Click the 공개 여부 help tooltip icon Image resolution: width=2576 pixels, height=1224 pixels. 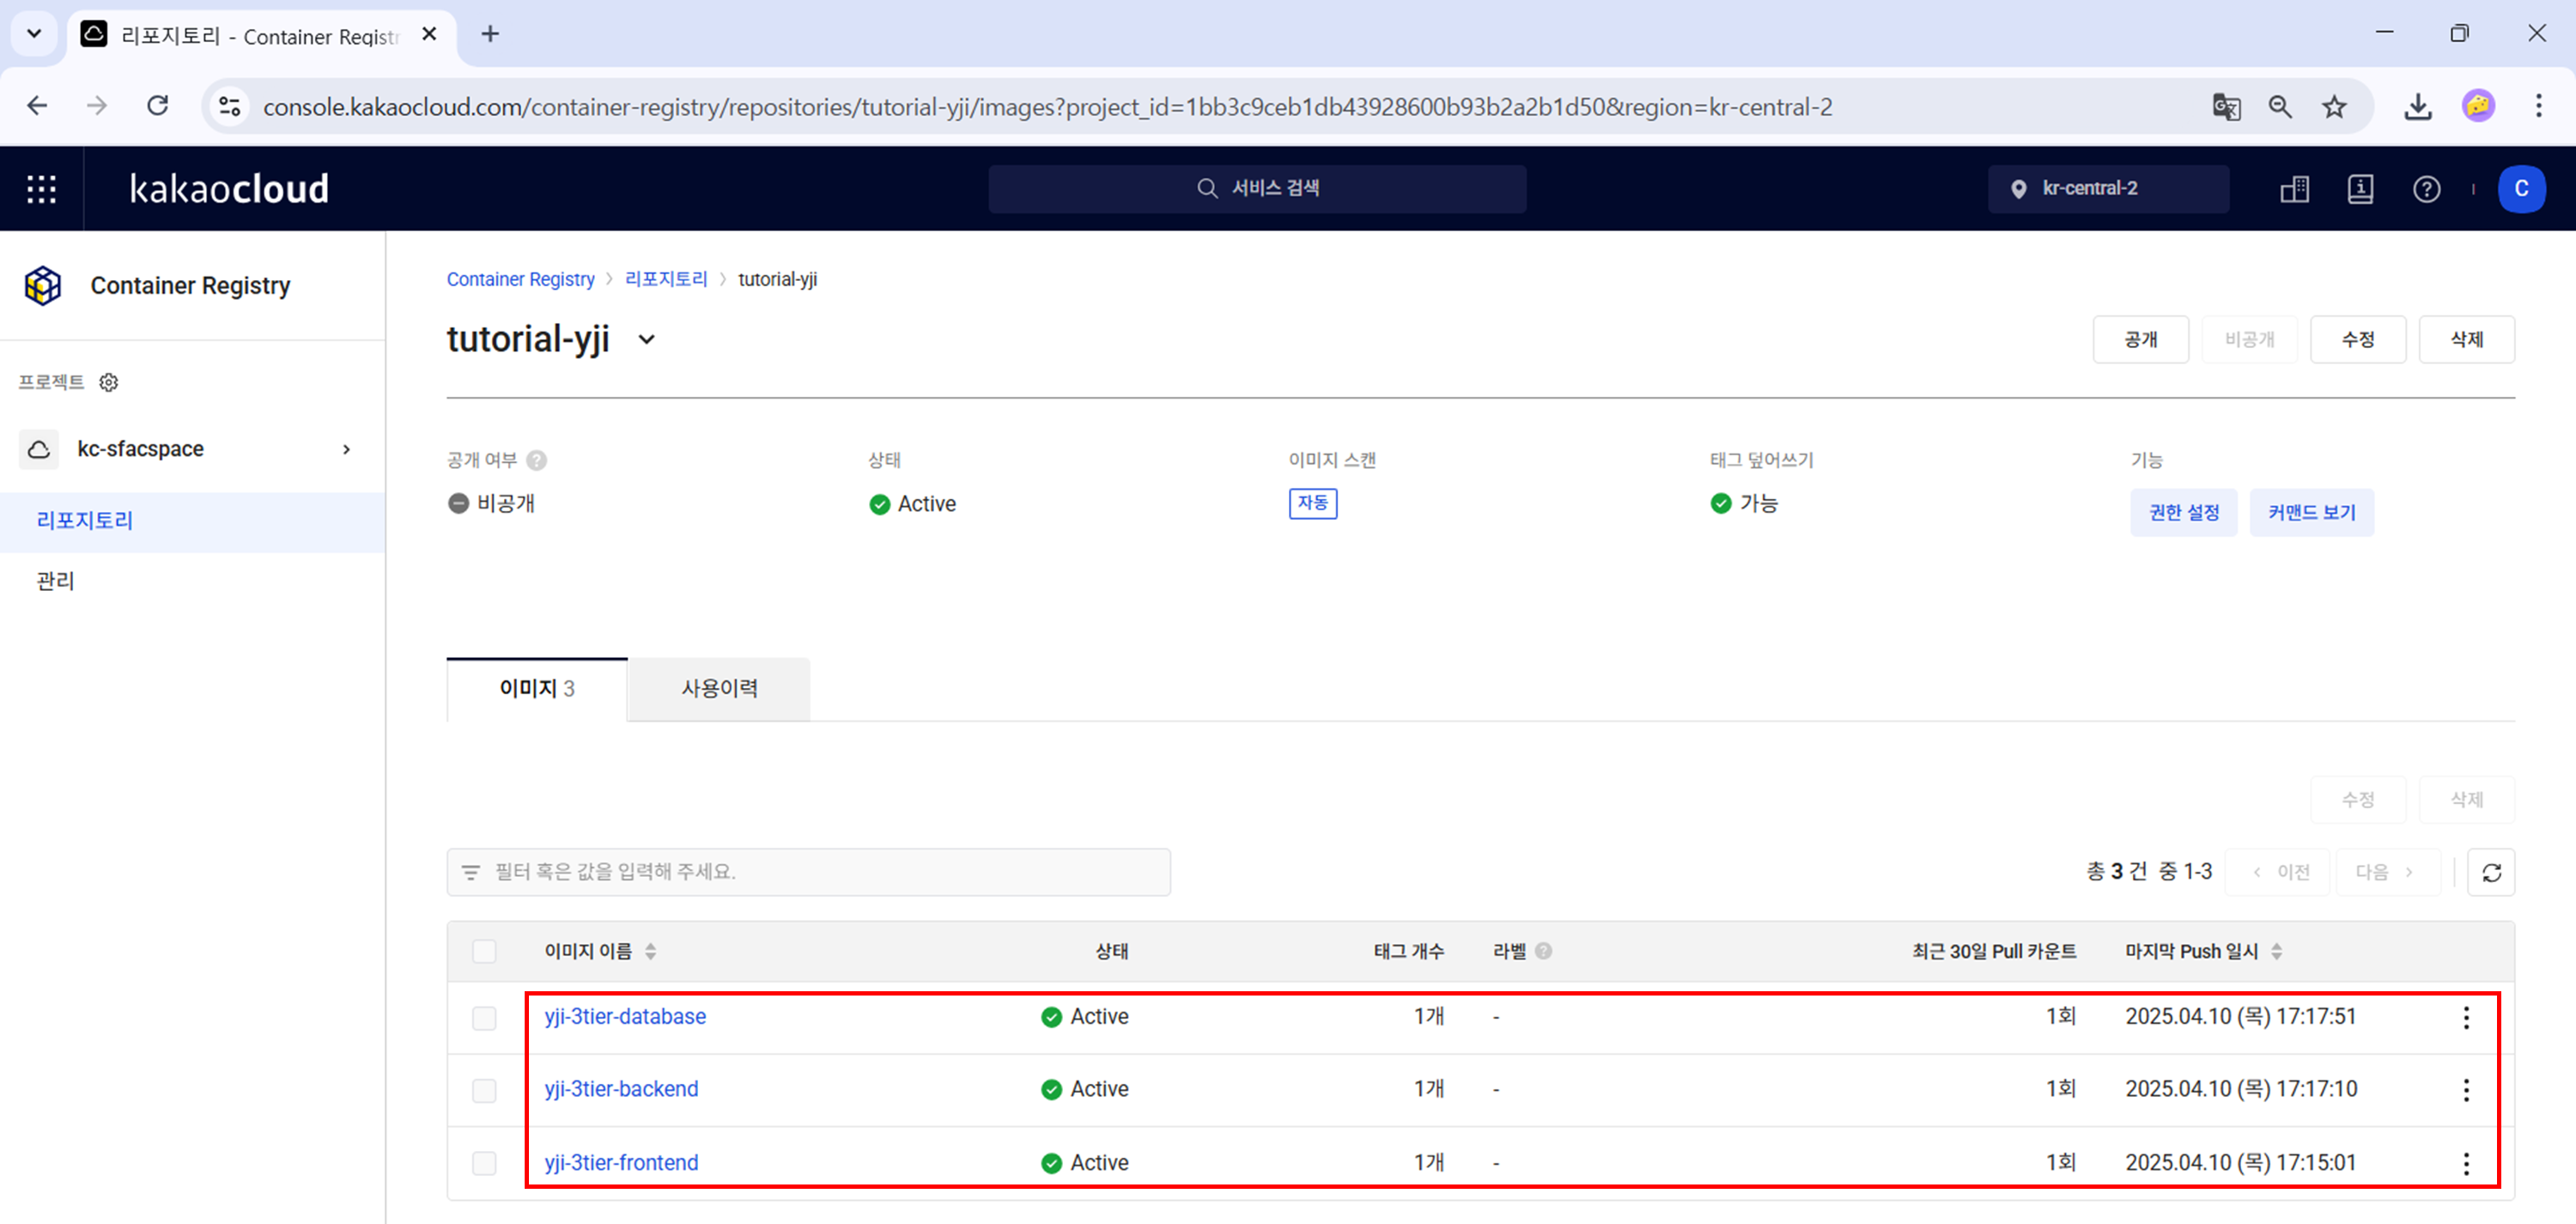[537, 460]
